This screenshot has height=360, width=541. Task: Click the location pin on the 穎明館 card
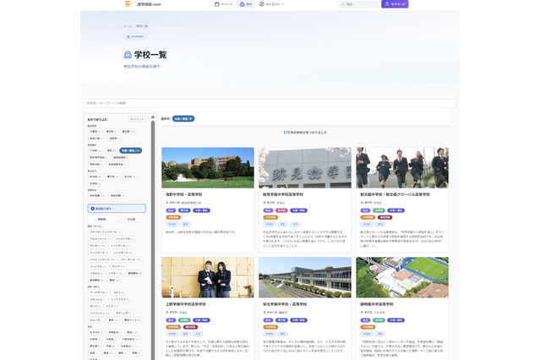click(362, 313)
